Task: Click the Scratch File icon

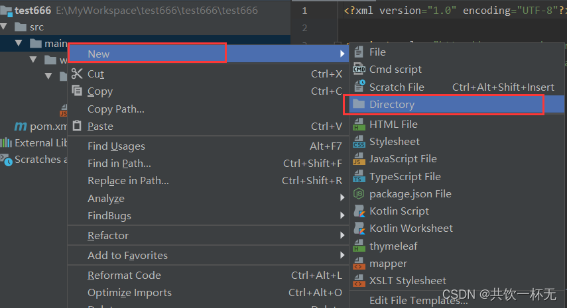Action: (359, 87)
